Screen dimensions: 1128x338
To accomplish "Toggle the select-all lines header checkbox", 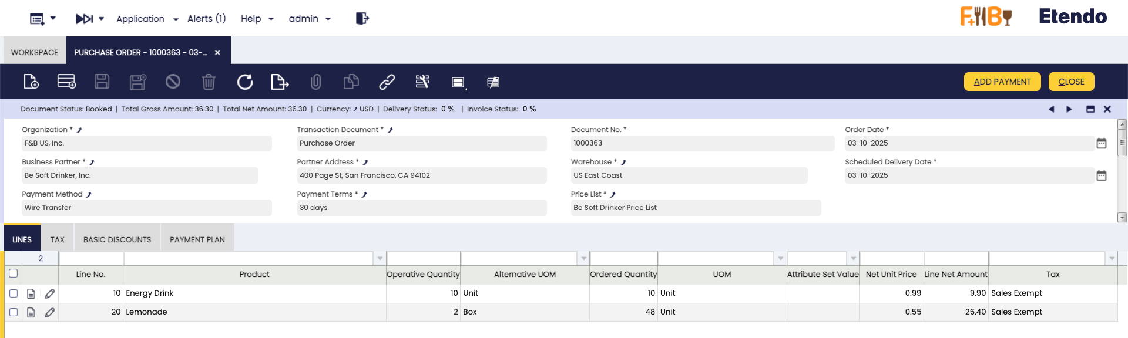I will [x=14, y=273].
